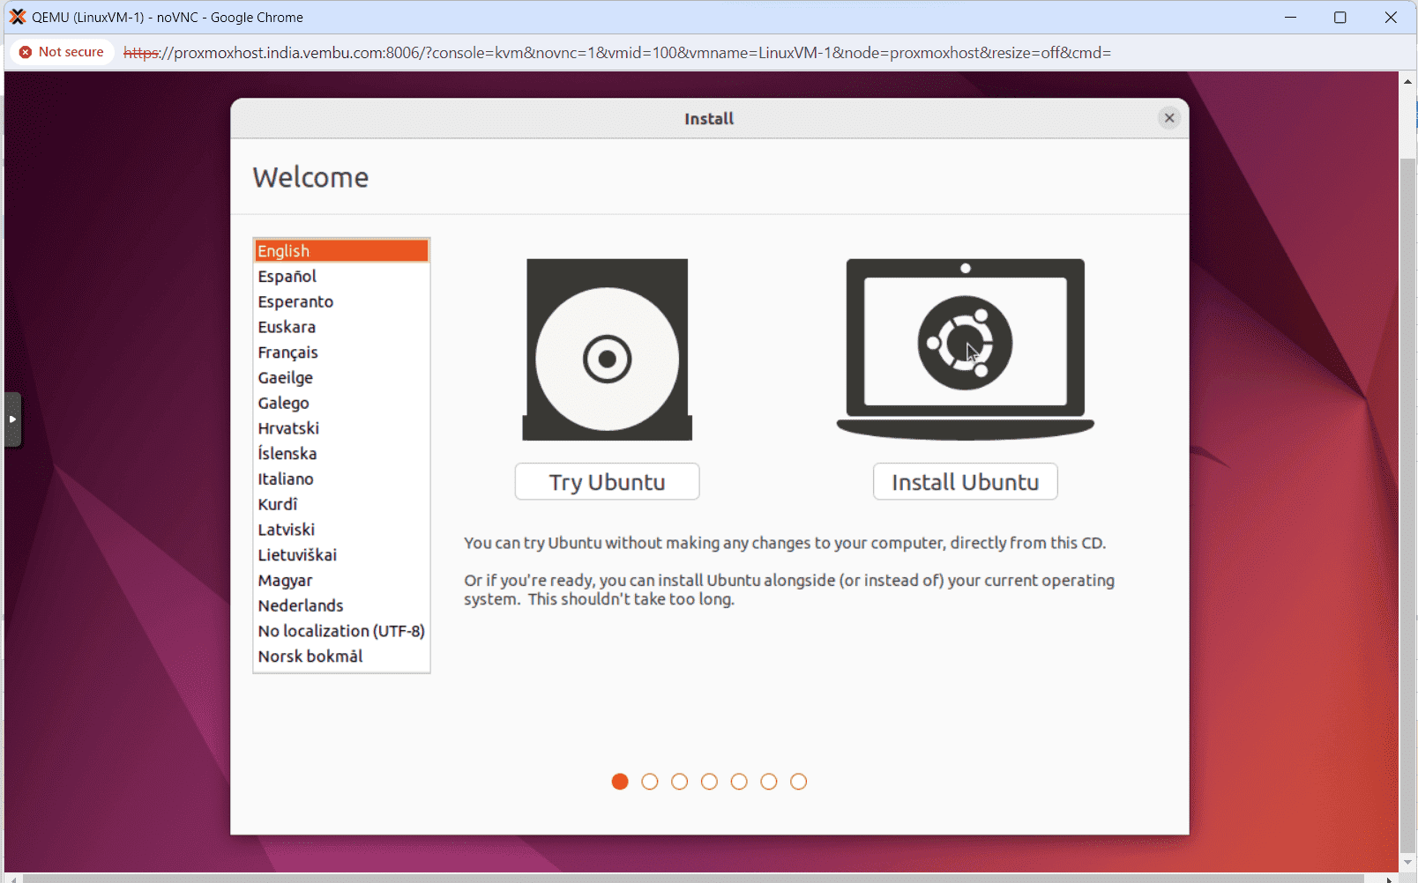Select Kurdî language
Image resolution: width=1418 pixels, height=883 pixels.
point(341,505)
